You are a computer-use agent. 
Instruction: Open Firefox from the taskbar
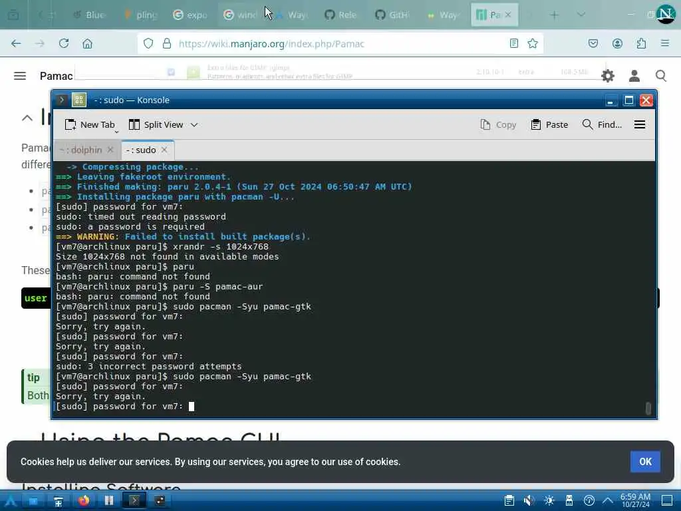(x=83, y=500)
